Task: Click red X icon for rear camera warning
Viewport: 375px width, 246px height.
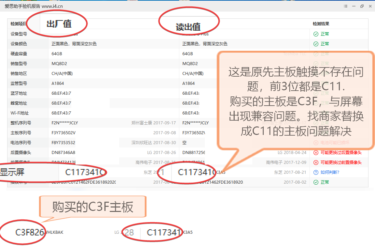Action: coord(316,153)
